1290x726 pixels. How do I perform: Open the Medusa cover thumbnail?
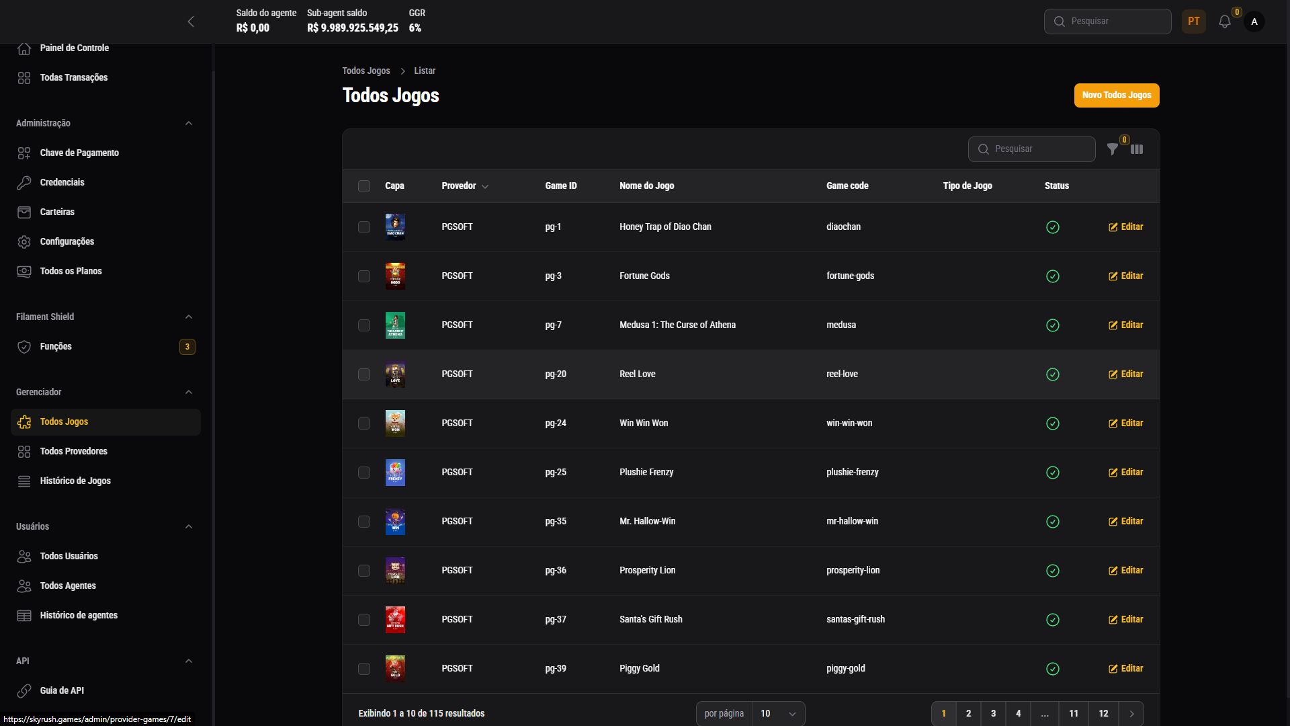(395, 325)
